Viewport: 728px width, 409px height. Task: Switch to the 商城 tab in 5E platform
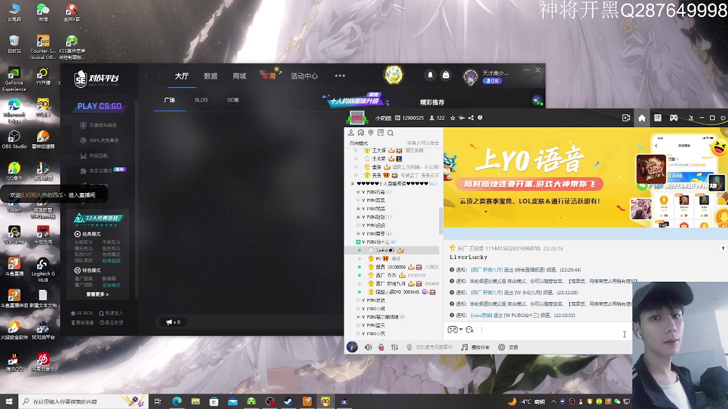pos(239,76)
